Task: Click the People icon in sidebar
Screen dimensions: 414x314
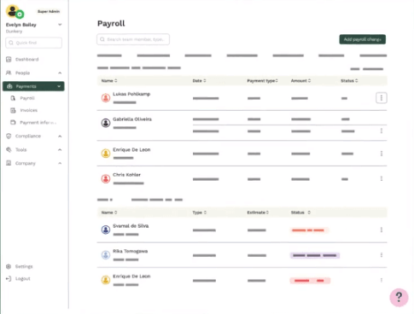Action: [x=9, y=73]
